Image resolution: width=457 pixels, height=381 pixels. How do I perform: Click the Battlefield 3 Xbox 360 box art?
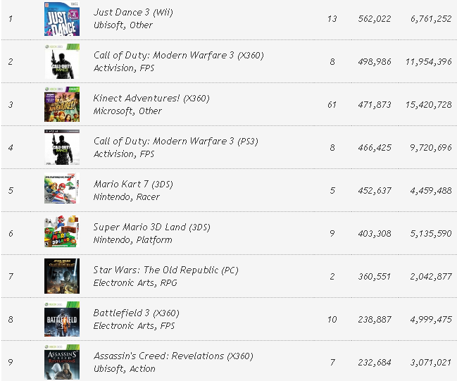pos(62,319)
